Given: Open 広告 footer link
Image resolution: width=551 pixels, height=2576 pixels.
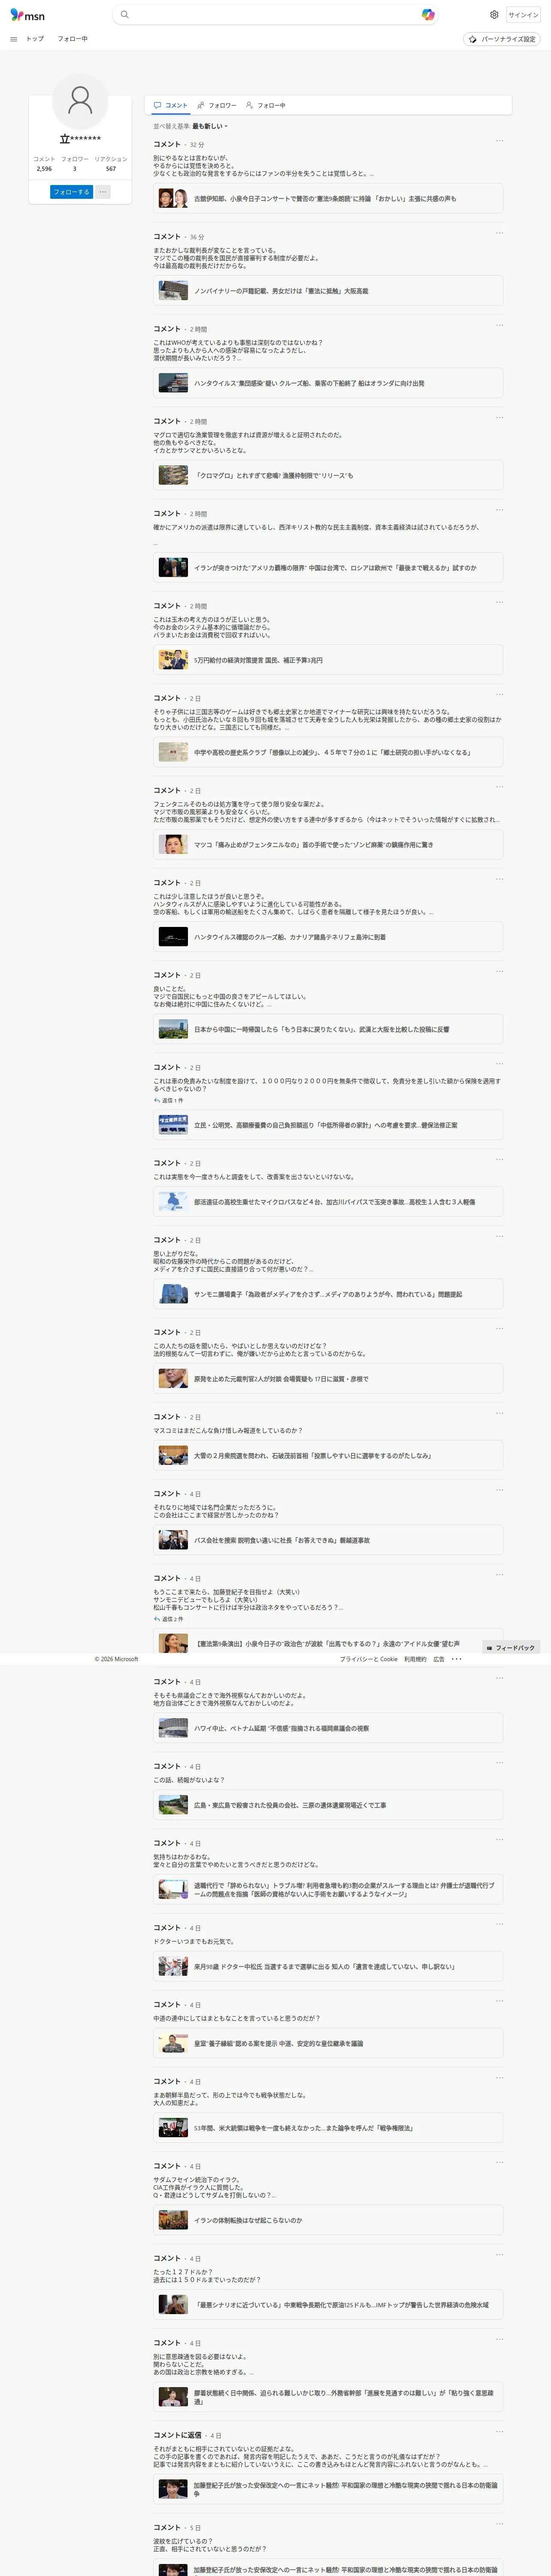Looking at the screenshot, I should coord(439,1659).
